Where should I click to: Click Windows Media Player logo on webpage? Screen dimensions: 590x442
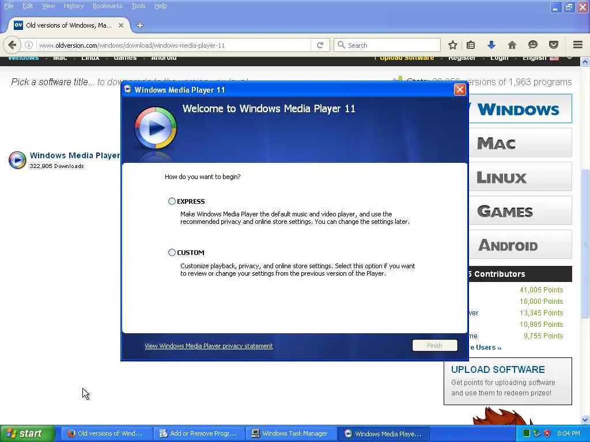tap(17, 160)
